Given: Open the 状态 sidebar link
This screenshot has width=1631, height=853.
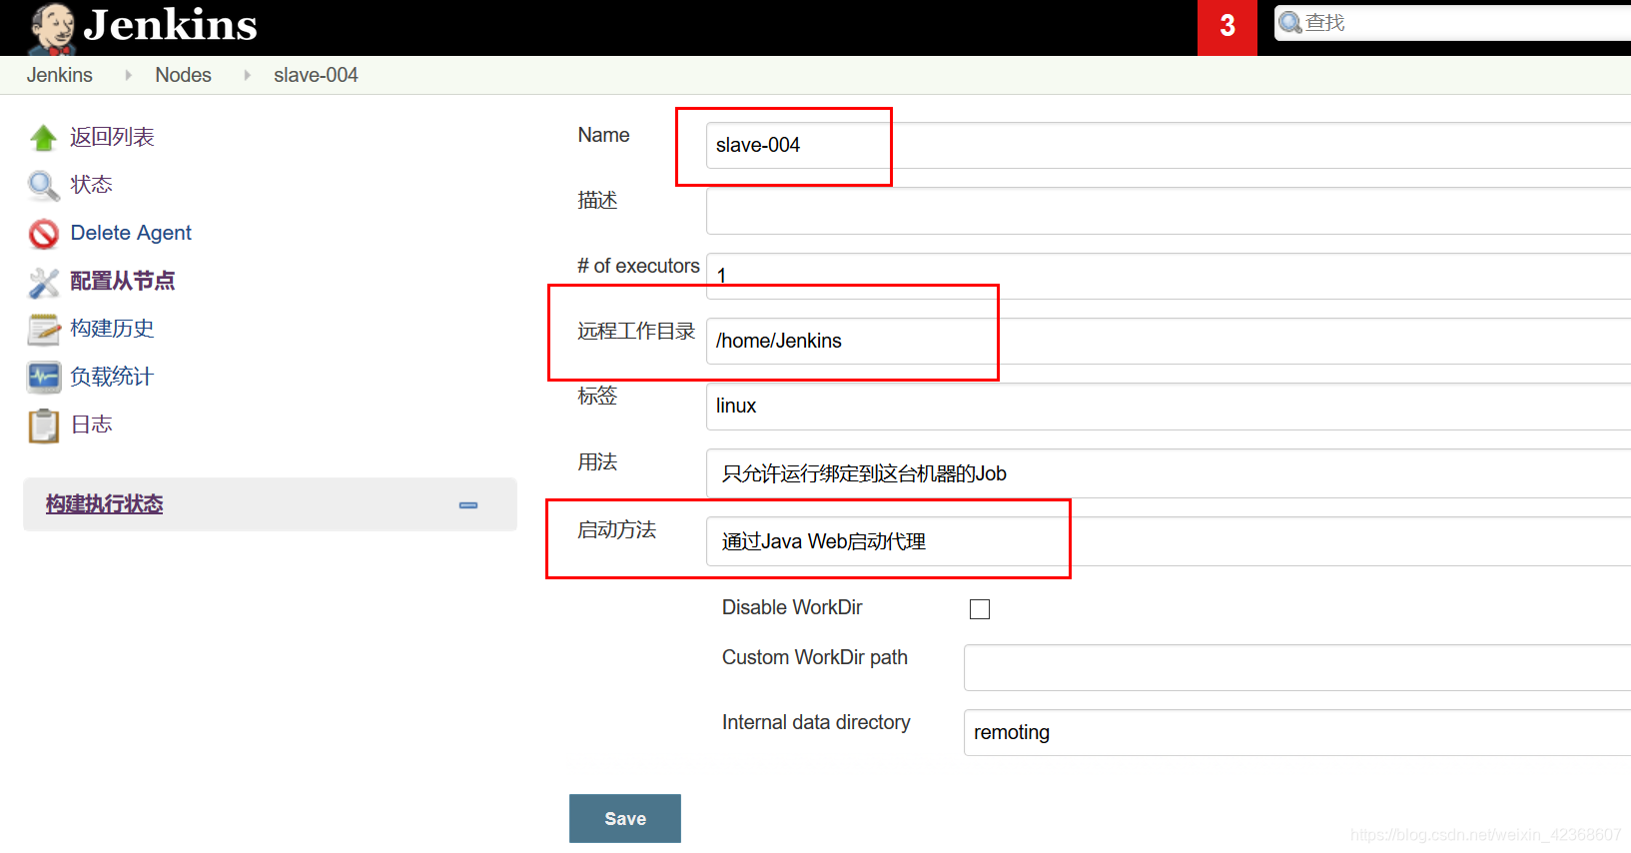Looking at the screenshot, I should 91,185.
